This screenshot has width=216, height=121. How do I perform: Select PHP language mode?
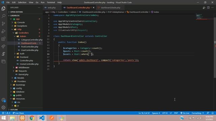click(x=176, y=113)
